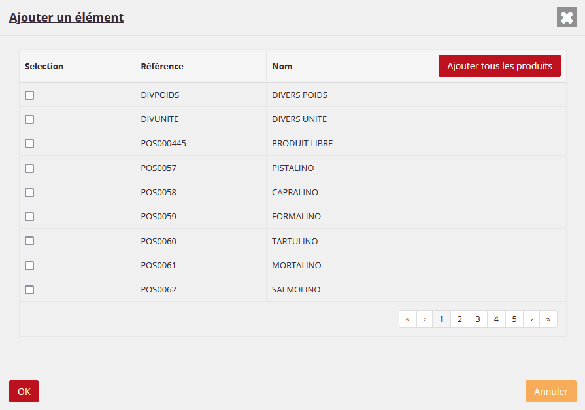585x410 pixels.
Task: Close the Ajouter un élément dialog
Action: 566,18
